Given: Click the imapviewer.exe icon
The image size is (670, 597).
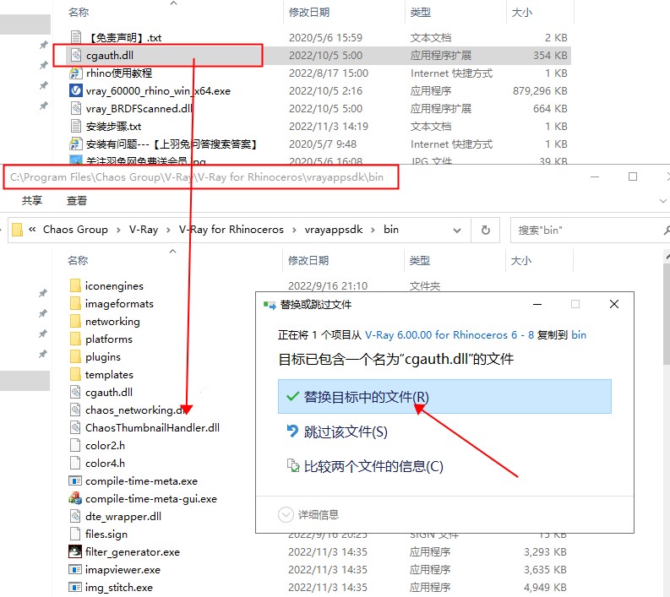Looking at the screenshot, I should coord(75,569).
